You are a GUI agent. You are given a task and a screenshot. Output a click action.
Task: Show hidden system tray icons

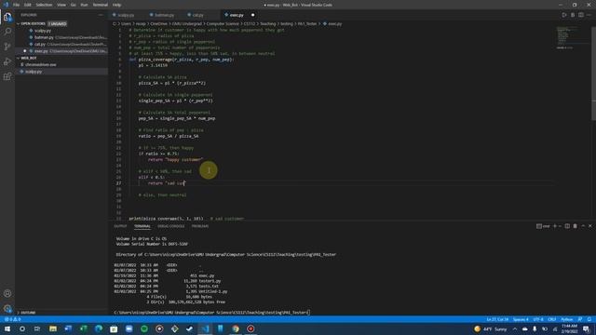click(515, 328)
